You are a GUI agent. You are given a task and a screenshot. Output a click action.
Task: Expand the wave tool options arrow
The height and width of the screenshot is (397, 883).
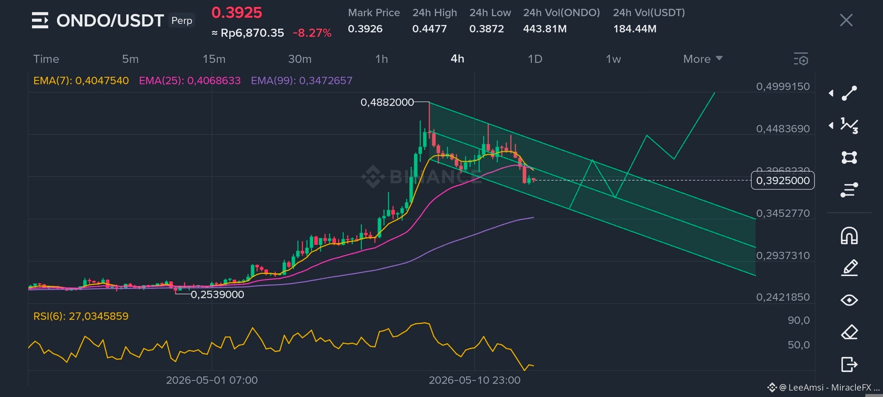coord(831,125)
